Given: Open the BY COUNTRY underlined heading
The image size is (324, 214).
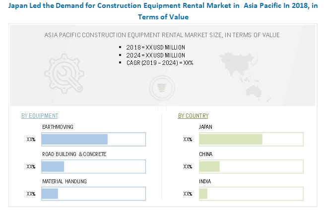Looking at the screenshot, I should coord(193,116).
